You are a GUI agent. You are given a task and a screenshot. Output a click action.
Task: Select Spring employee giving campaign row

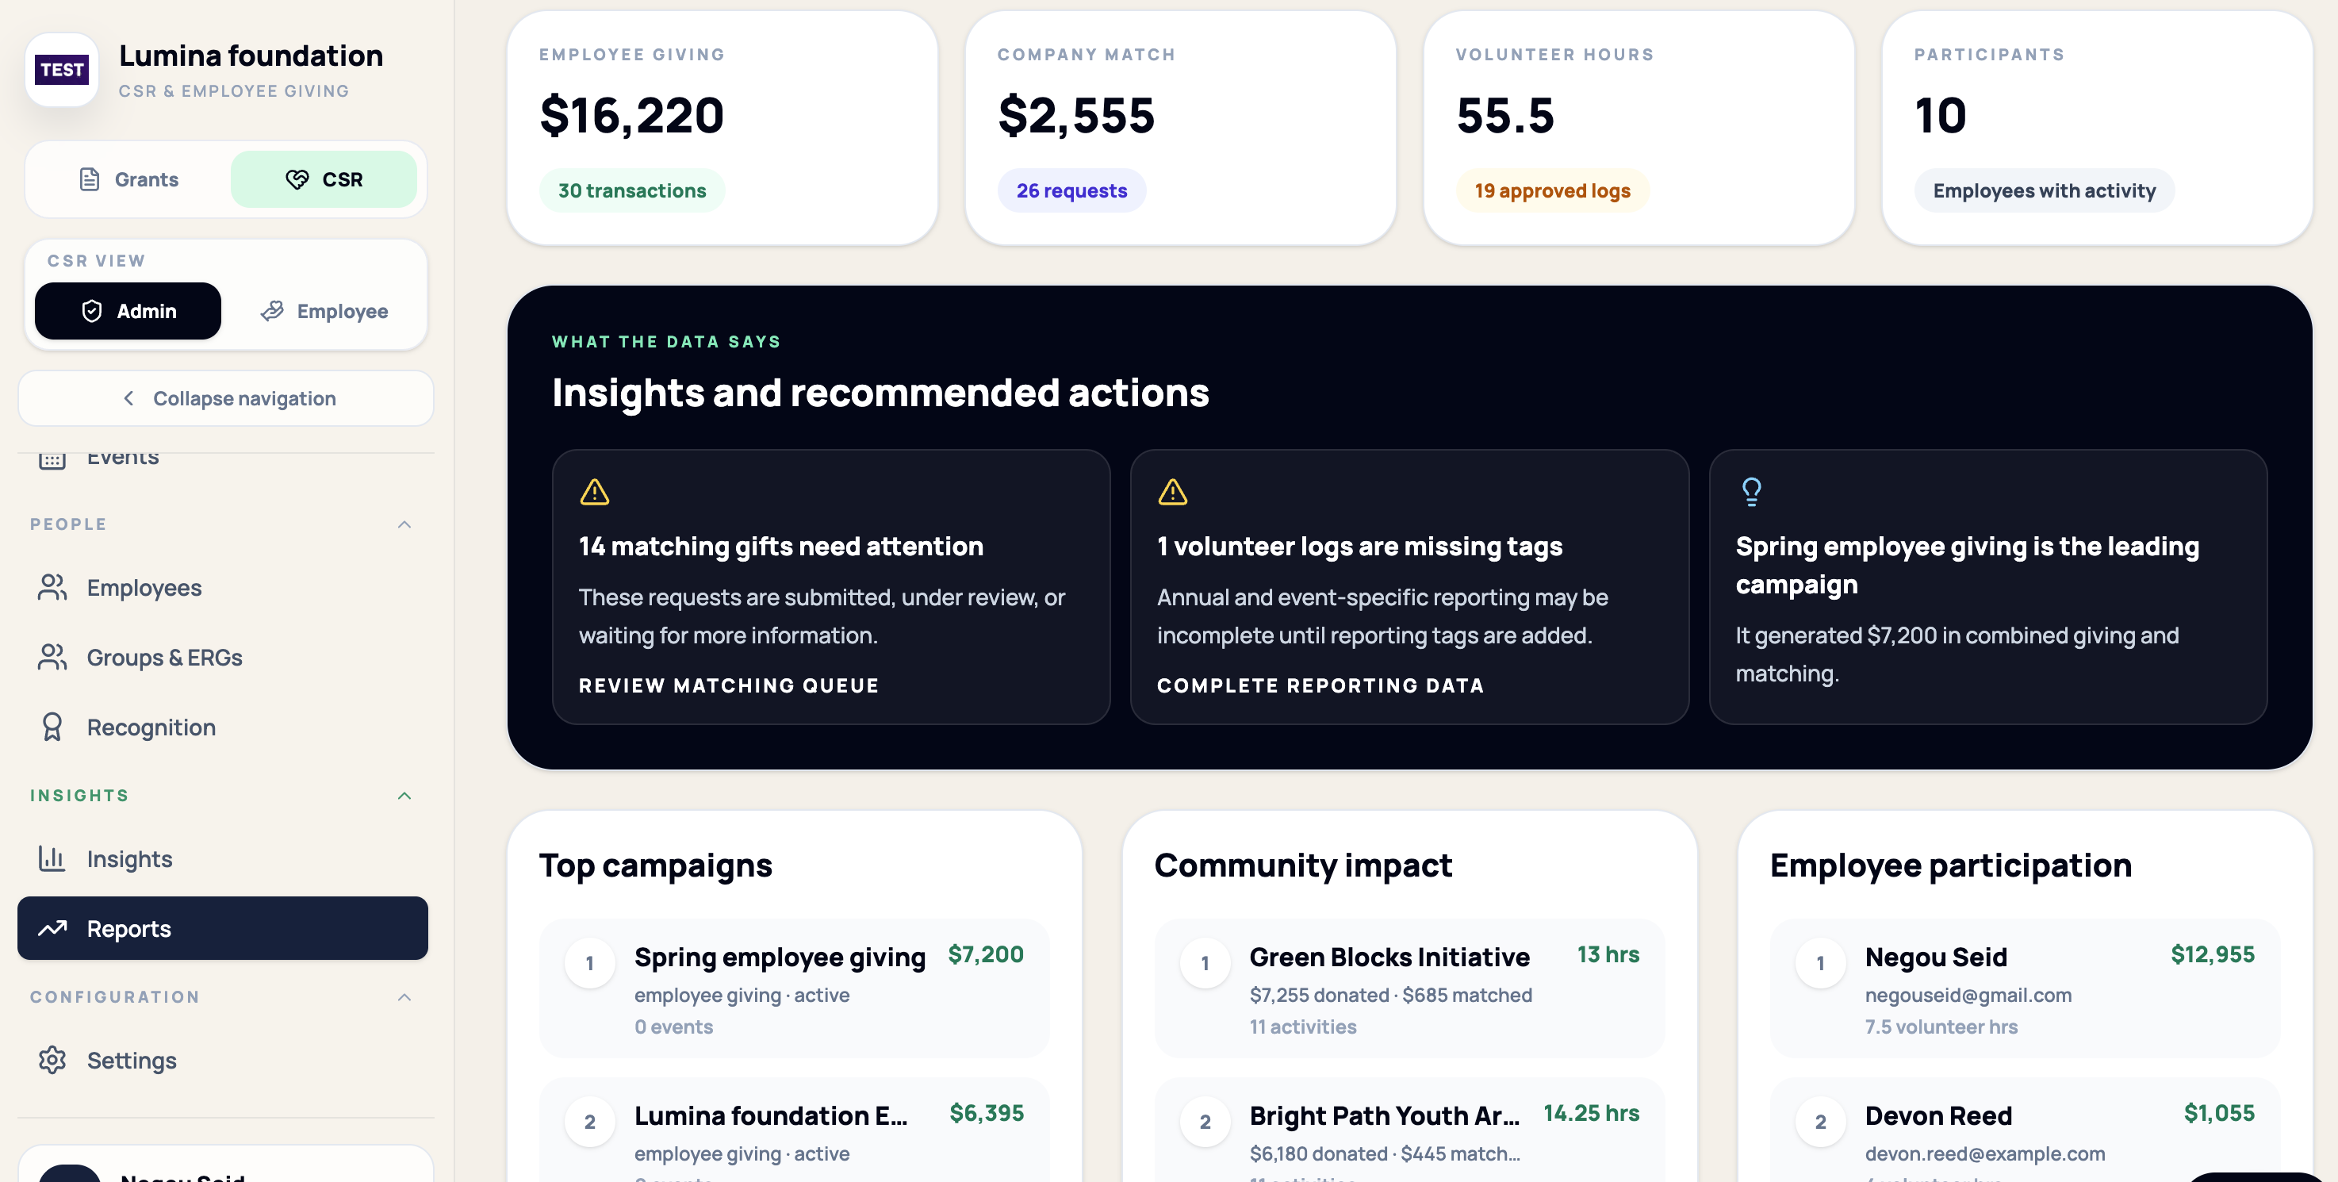794,988
